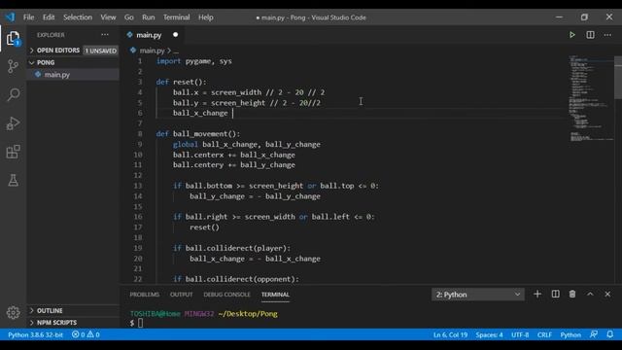Switch to the Problems panel tab

pyautogui.click(x=145, y=295)
